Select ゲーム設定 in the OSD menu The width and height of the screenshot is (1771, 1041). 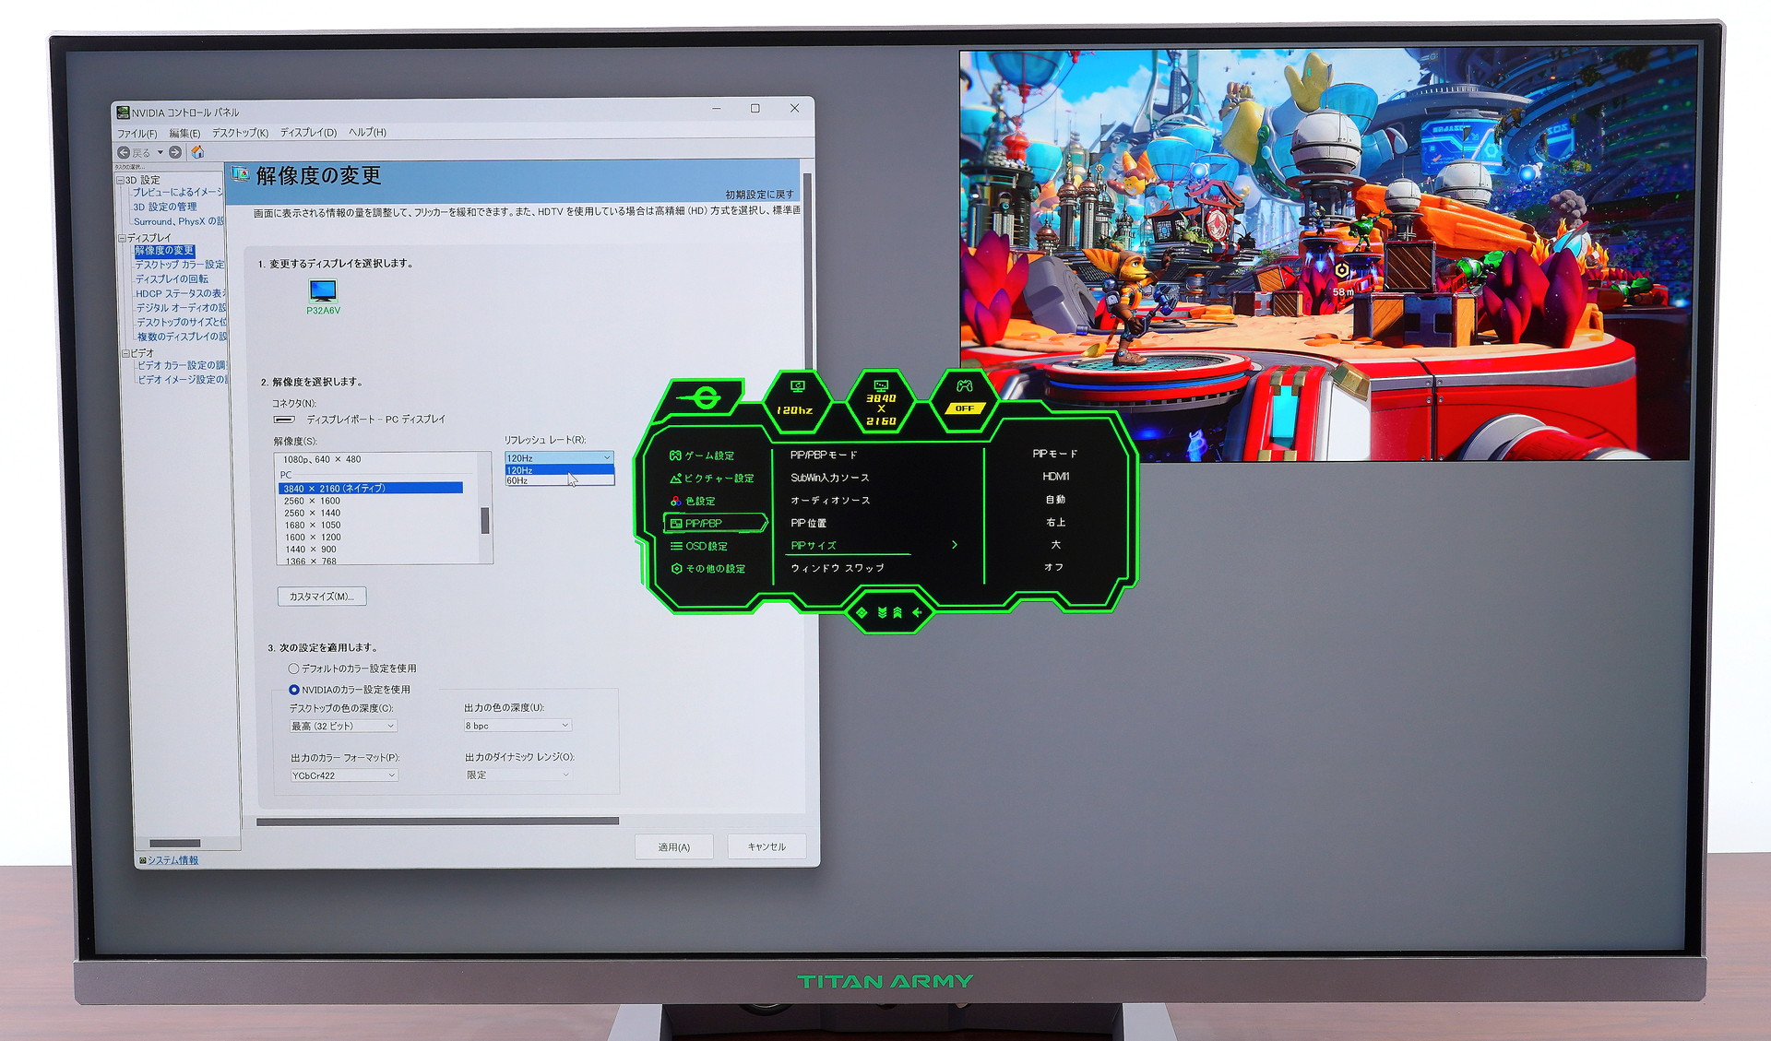tap(702, 455)
